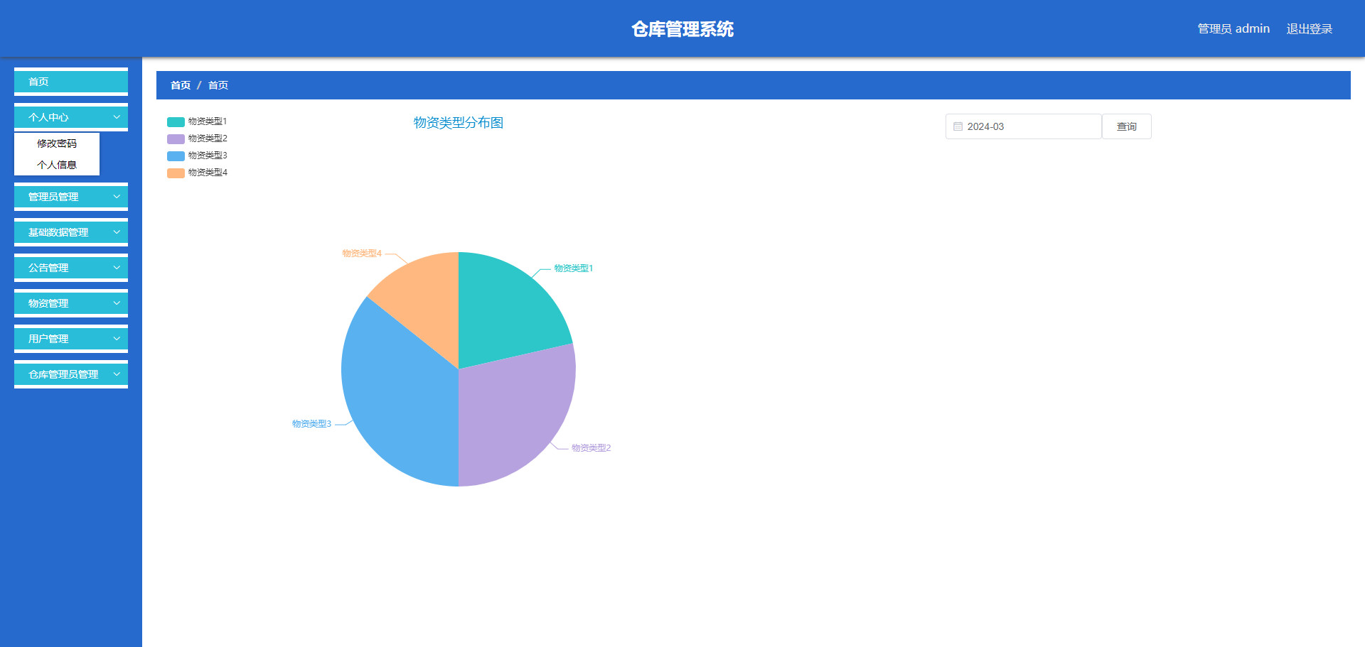Click the 个人中心 menu label
This screenshot has height=647, width=1365.
coord(48,117)
